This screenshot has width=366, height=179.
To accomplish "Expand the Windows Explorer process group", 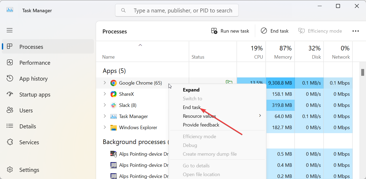I will pos(105,128).
